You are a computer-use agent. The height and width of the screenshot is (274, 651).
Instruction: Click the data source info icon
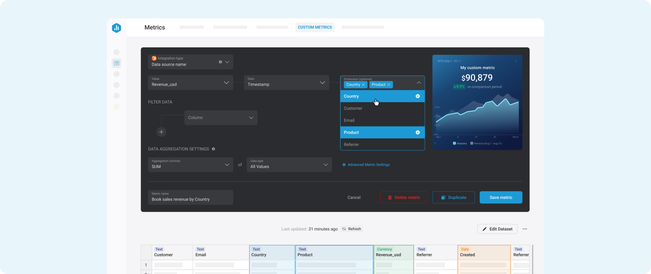tap(220, 62)
